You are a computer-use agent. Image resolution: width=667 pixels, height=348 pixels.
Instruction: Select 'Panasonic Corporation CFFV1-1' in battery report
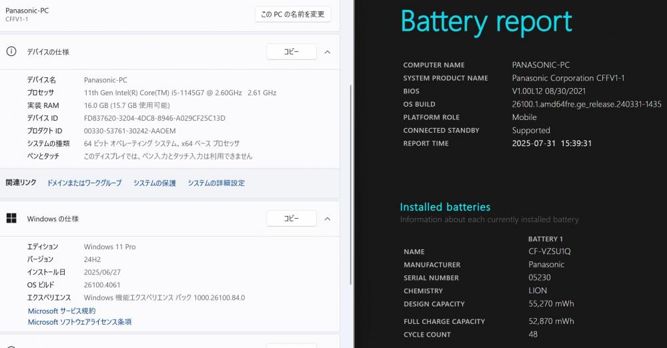click(568, 78)
